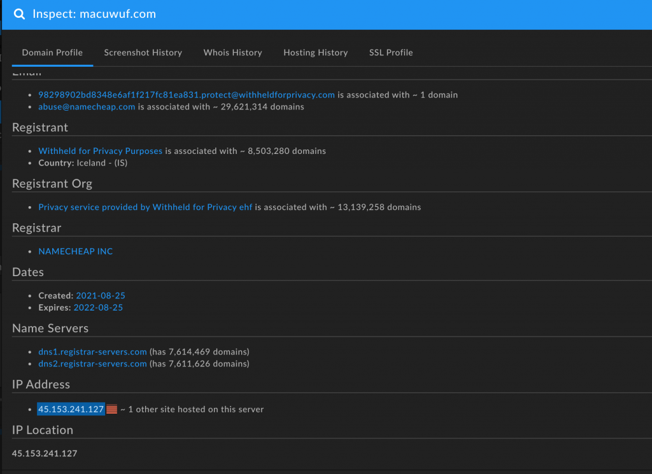Screen dimensions: 652x474
Task: Click the Name Servers section heading
Action: [50, 328]
